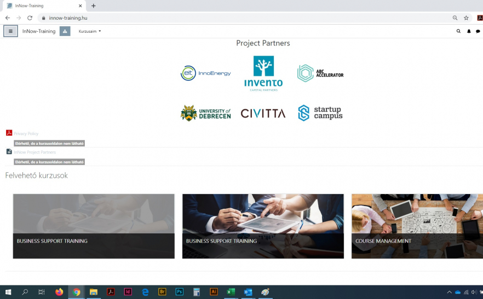Open the Course Management course card

click(x=417, y=226)
